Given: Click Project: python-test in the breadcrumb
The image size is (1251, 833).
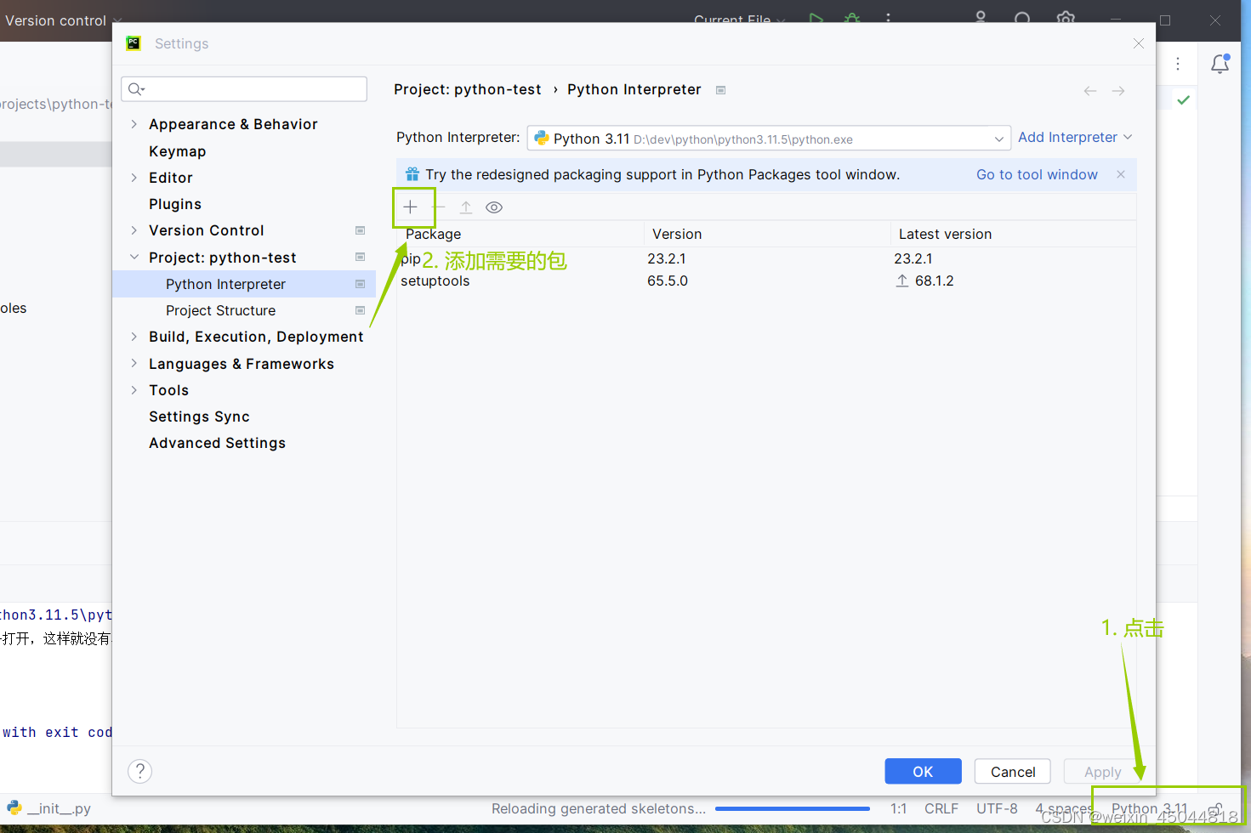Looking at the screenshot, I should point(467,89).
